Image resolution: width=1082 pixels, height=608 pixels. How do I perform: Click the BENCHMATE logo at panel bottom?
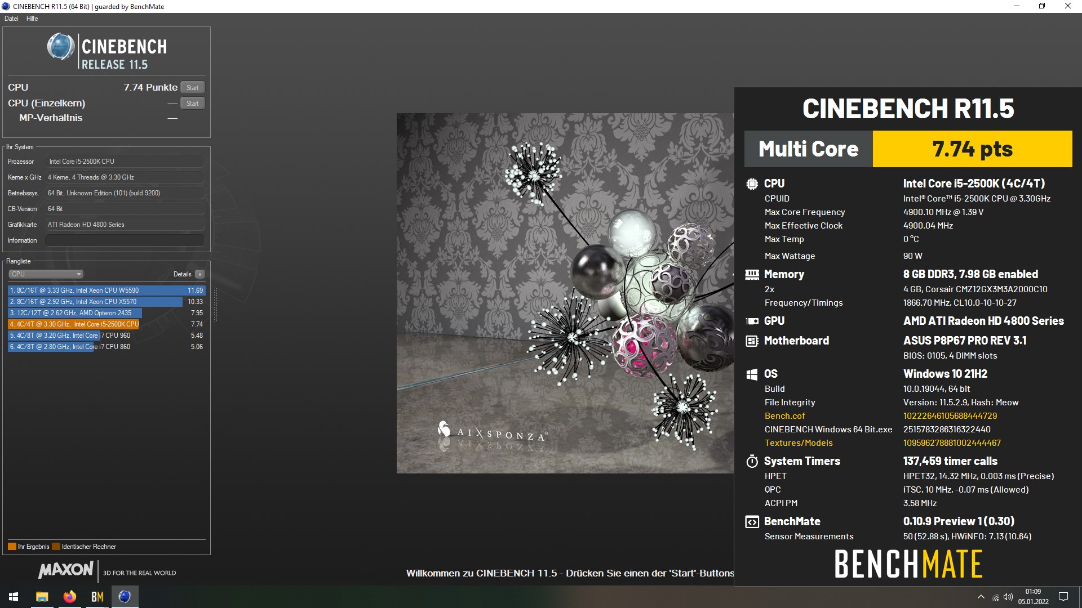coord(908,564)
